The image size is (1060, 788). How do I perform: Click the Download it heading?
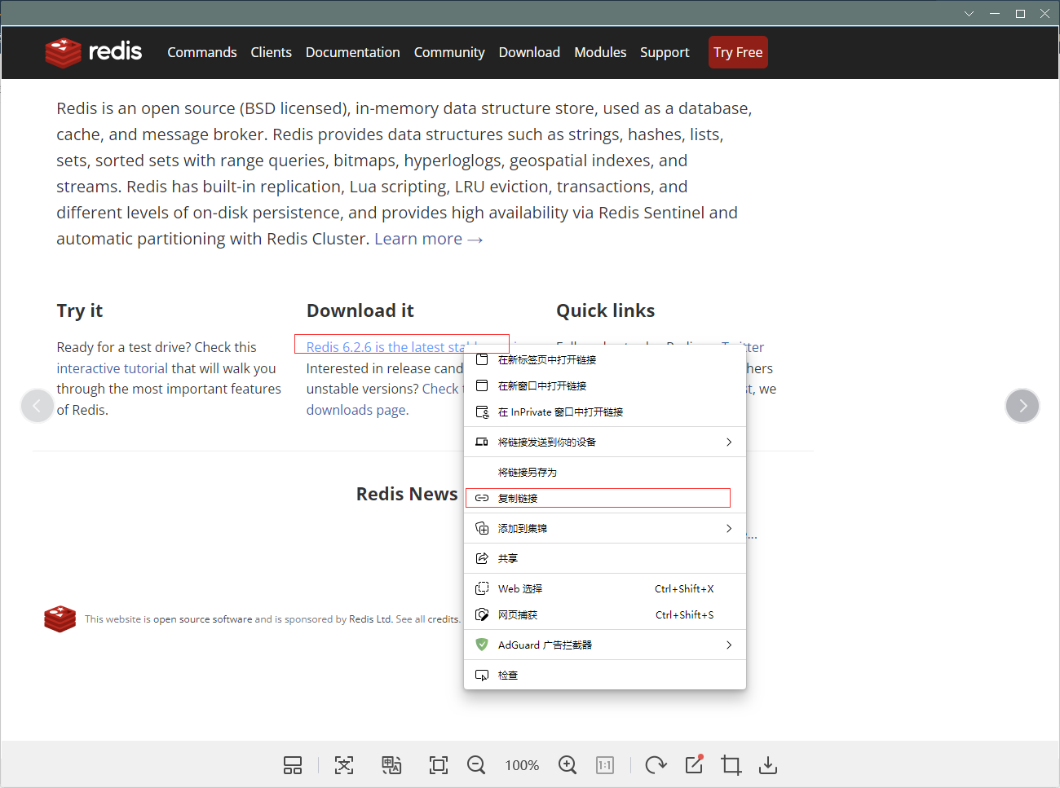tap(360, 310)
